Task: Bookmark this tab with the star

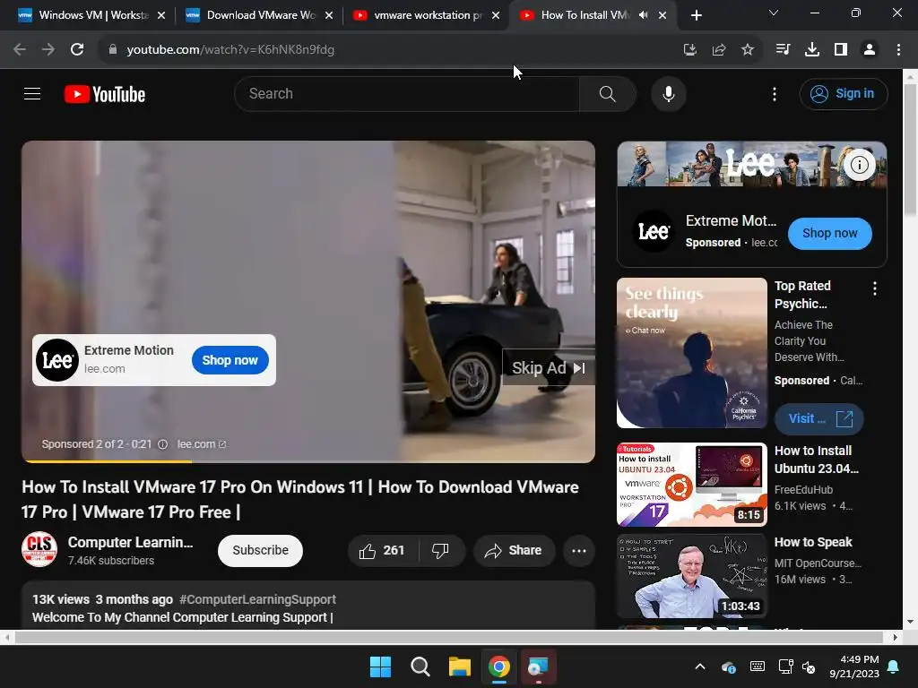Action: coord(748,50)
